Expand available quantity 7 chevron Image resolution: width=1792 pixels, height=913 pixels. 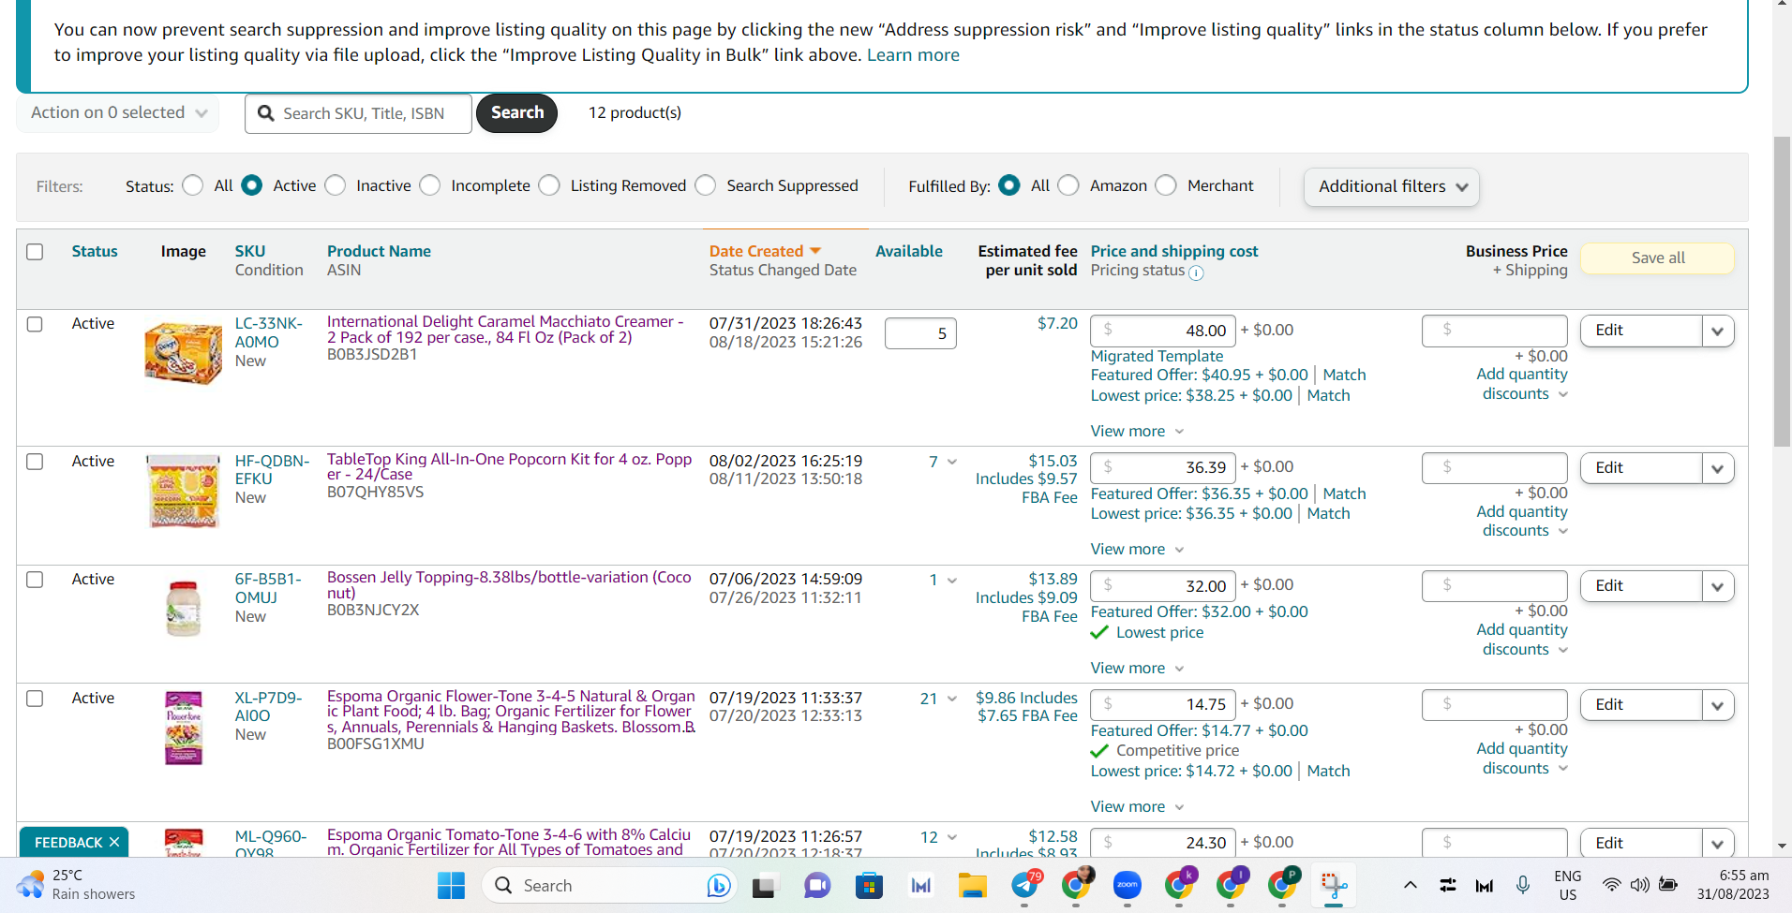[952, 462]
